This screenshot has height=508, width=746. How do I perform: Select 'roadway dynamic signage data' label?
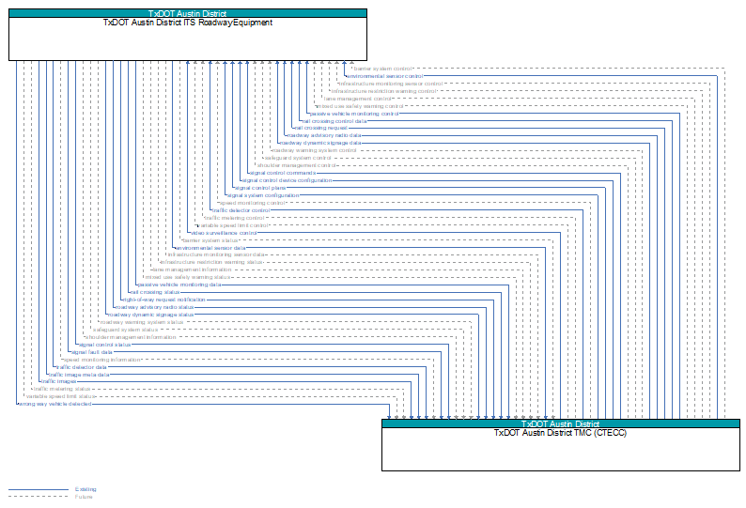pos(320,143)
